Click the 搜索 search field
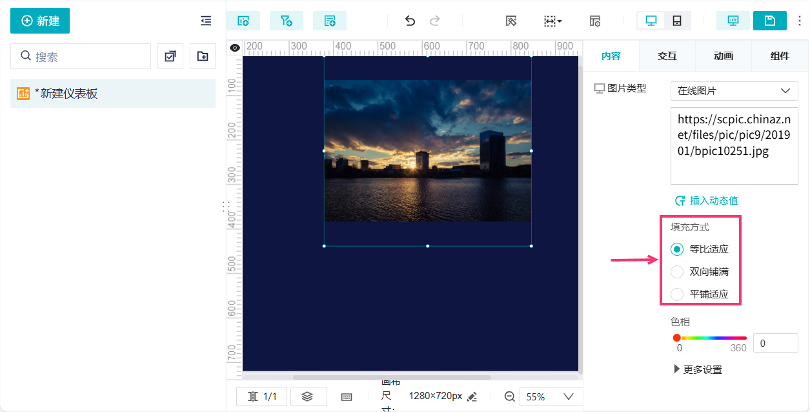The width and height of the screenshot is (810, 412). pyautogui.click(x=81, y=56)
